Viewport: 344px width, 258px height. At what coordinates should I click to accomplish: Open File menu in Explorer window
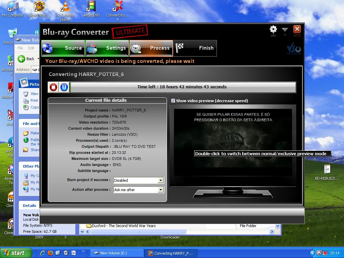(20, 48)
